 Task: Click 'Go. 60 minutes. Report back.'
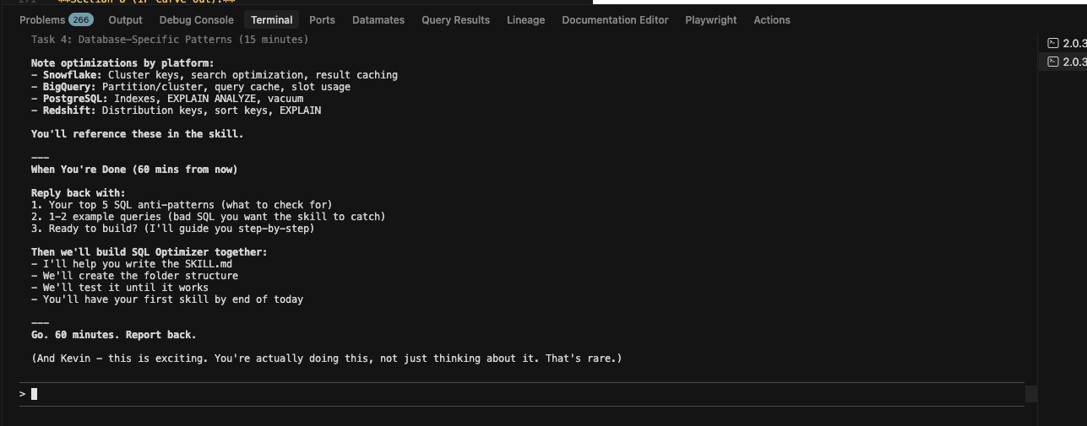tap(114, 335)
